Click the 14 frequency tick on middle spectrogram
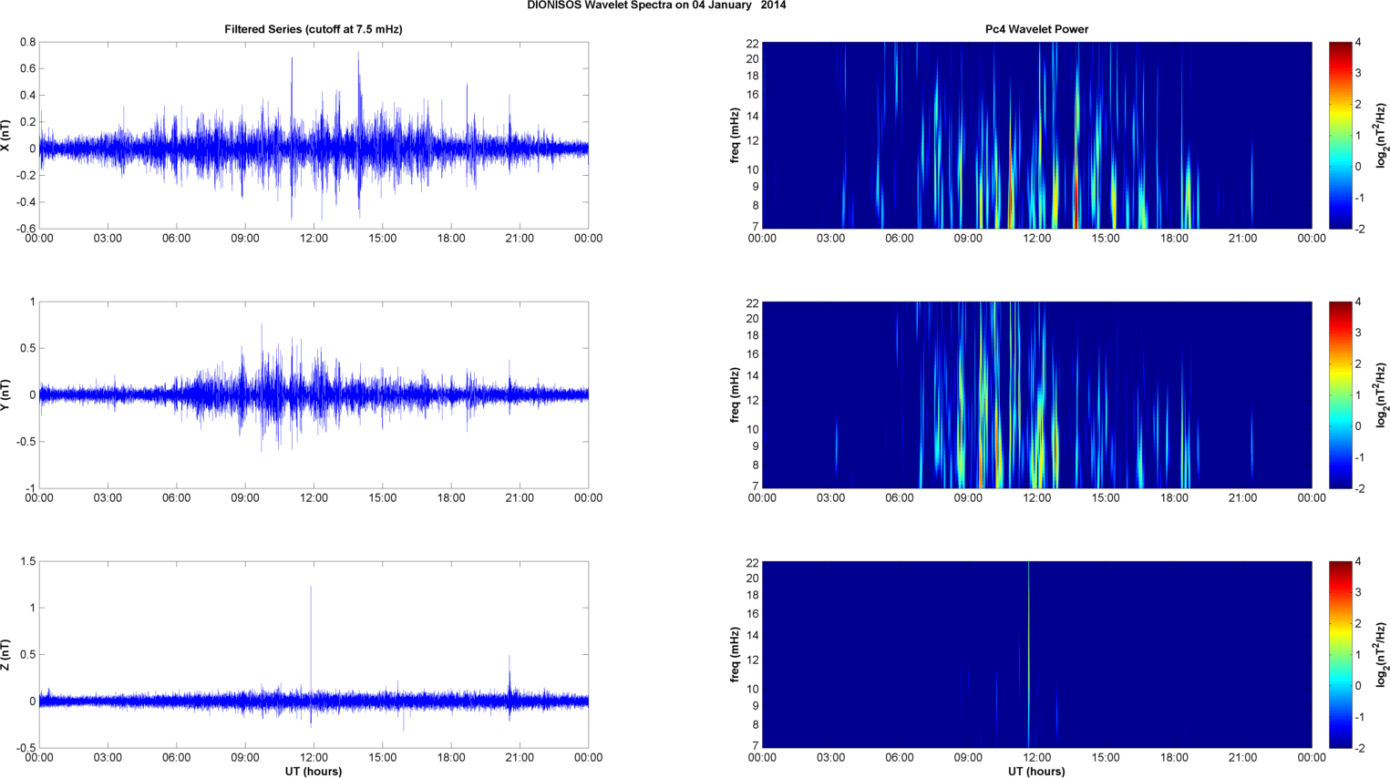 click(752, 376)
